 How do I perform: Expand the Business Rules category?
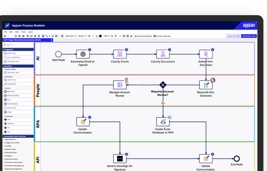point(10,153)
